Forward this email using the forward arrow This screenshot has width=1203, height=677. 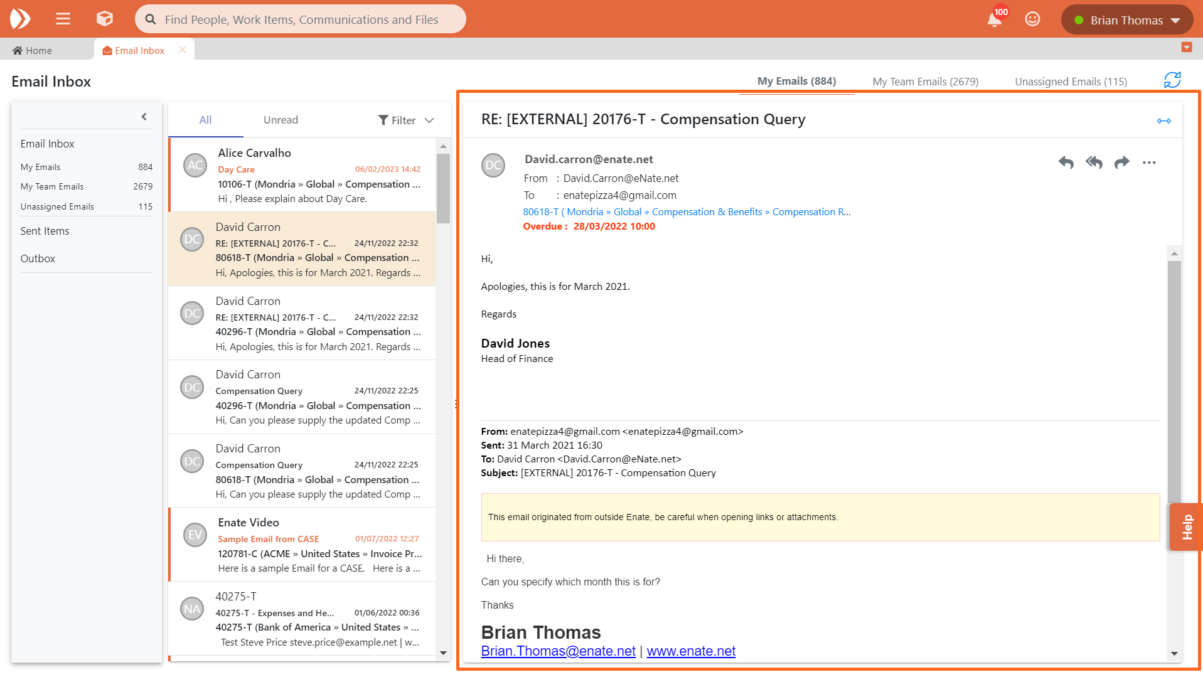(1121, 163)
